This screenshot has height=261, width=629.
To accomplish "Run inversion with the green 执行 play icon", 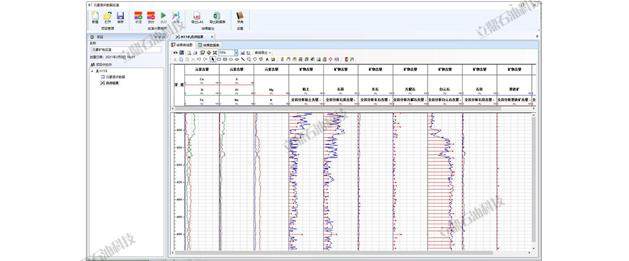I will pyautogui.click(x=163, y=15).
